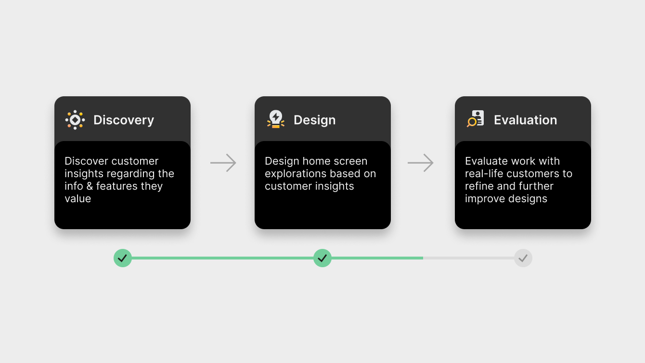Click the Discovery green checkmark step
645x363 pixels.
click(x=123, y=258)
